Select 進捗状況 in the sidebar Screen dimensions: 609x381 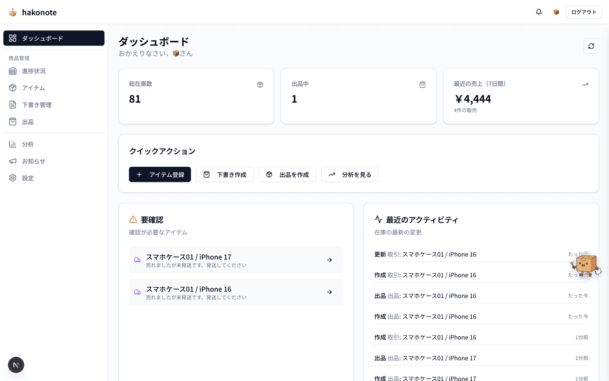(34, 71)
